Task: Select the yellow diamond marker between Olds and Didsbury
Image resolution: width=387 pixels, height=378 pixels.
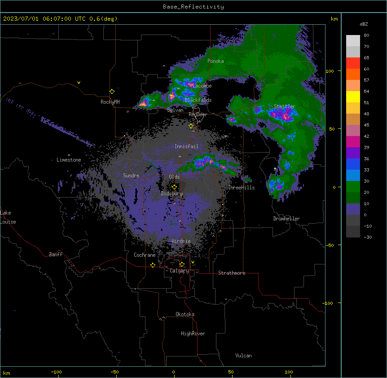Action: (174, 187)
